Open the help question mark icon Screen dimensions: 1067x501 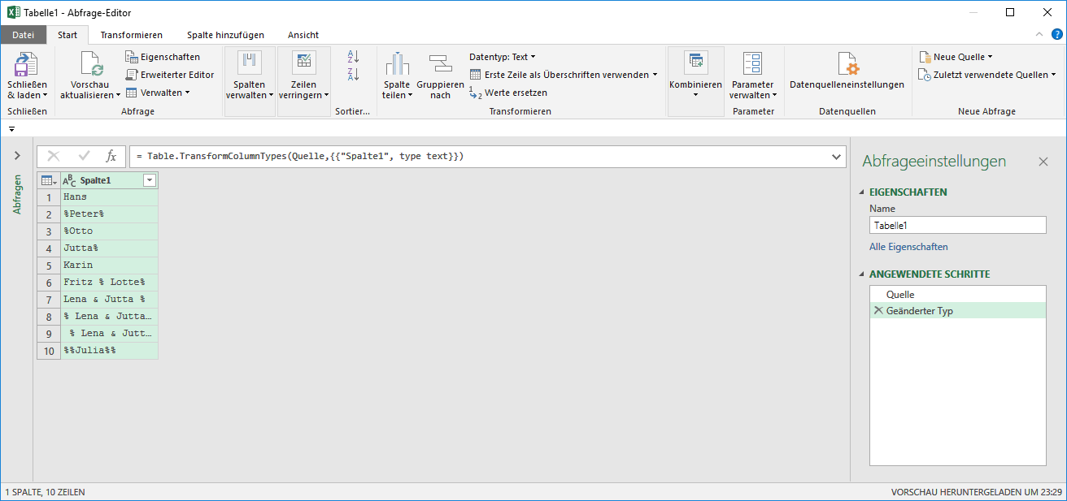1056,34
